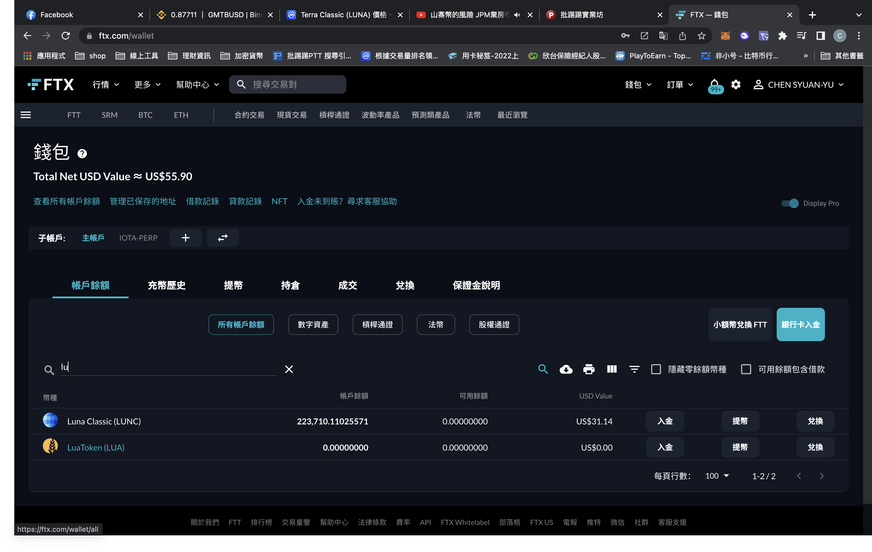The width and height of the screenshot is (872, 552).
Task: Click the transfer arrows icon beside subaccounts
Action: 222,238
